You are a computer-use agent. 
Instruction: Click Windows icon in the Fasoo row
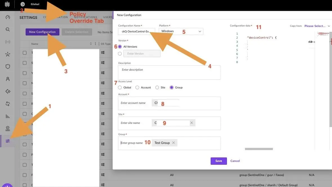point(103,175)
